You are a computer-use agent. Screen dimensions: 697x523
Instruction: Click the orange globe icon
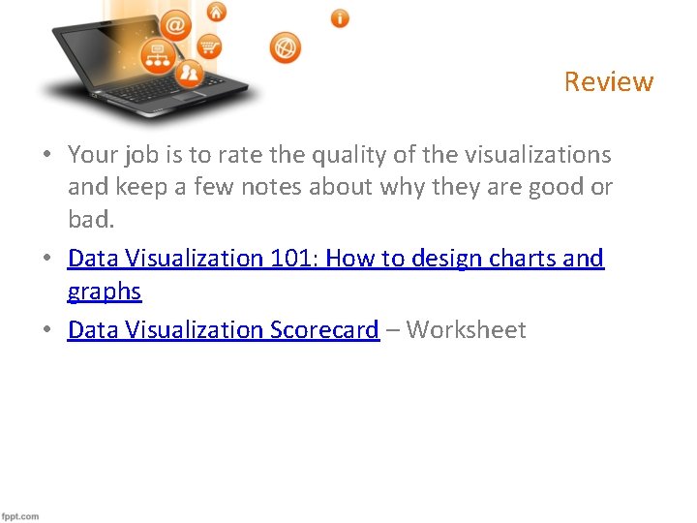pyautogui.click(x=286, y=47)
